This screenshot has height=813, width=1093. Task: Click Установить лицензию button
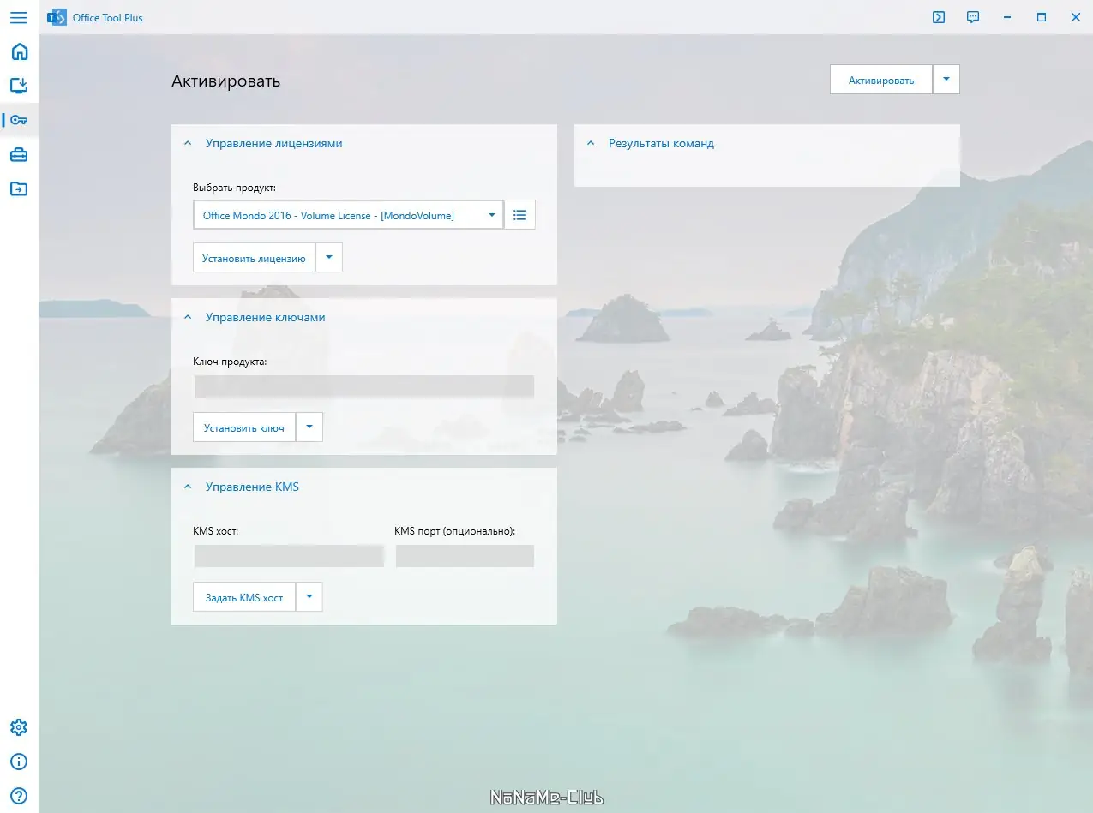254,258
